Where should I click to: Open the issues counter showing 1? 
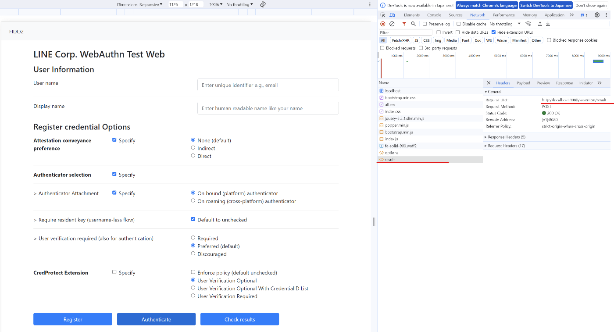pyautogui.click(x=584, y=15)
